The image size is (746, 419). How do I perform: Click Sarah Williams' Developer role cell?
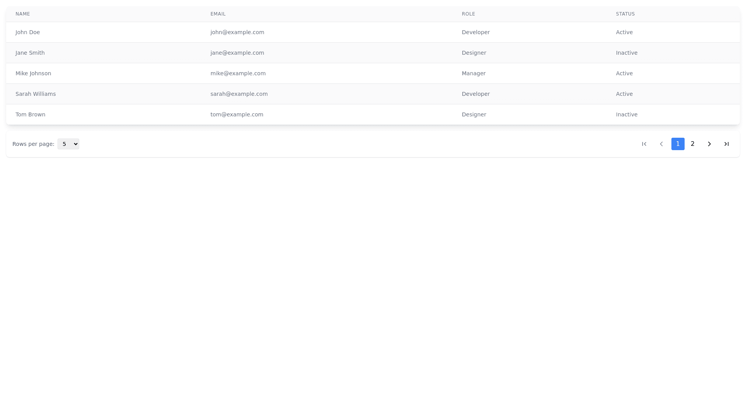coord(476,94)
